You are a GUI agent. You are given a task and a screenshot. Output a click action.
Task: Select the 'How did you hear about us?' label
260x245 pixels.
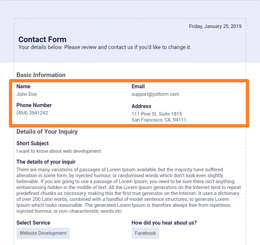(164, 223)
